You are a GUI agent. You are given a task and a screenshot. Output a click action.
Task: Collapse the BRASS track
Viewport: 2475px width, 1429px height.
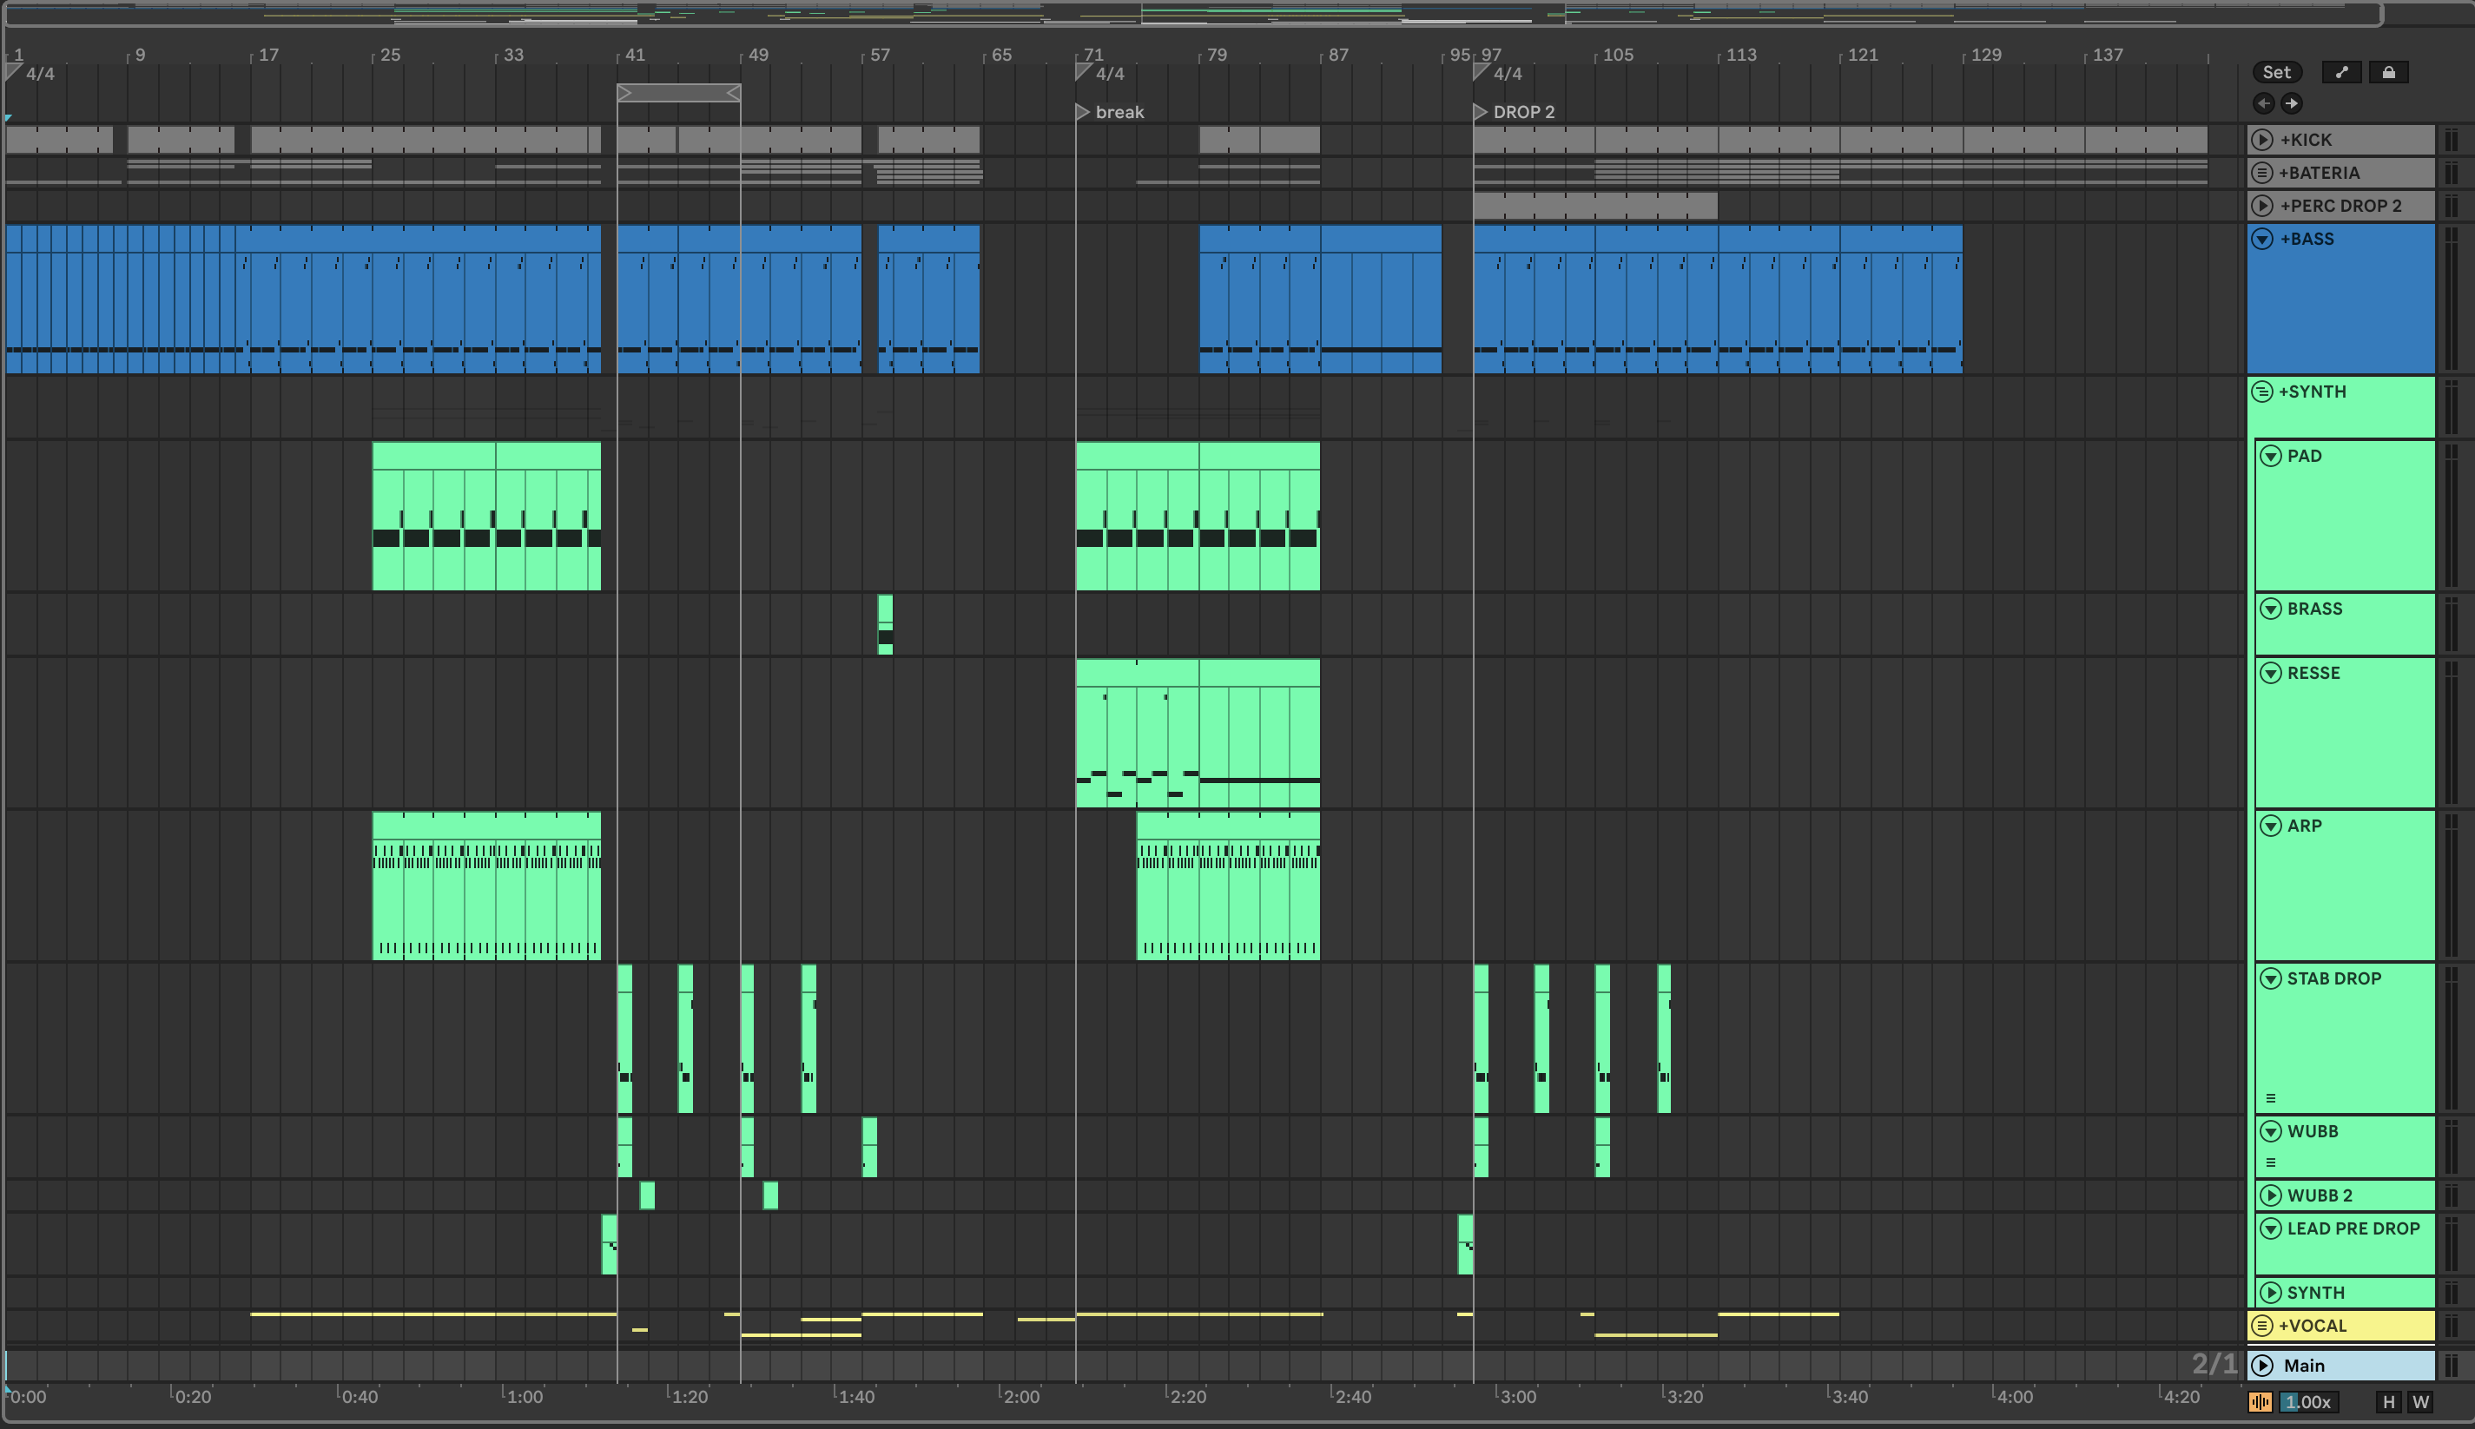click(x=2271, y=609)
